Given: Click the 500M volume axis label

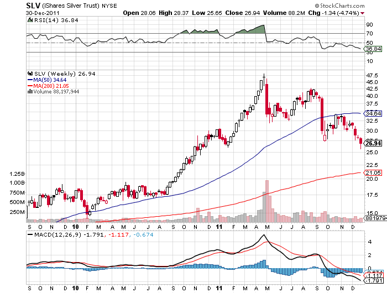Looking at the screenshot, I should pyautogui.click(x=17, y=202).
